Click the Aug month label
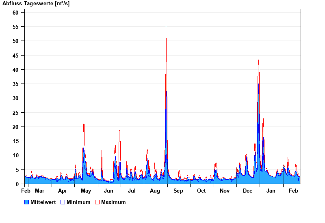 (155, 191)
